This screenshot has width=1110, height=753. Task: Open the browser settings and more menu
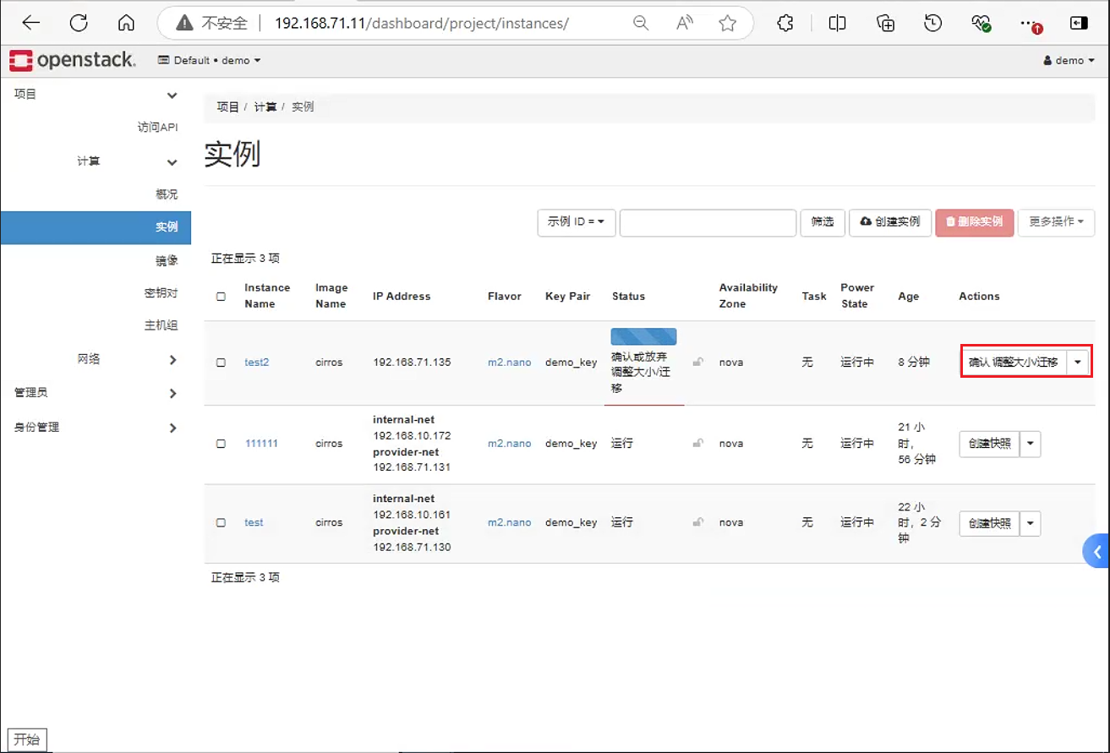click(1030, 24)
